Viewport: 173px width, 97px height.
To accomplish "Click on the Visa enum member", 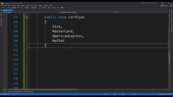I will 56,26.
